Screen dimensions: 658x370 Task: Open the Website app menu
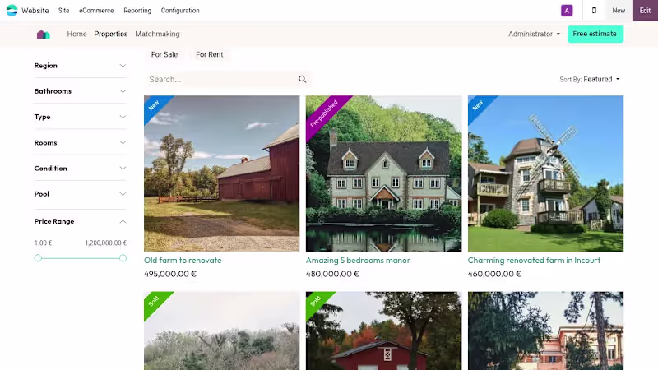35,11
